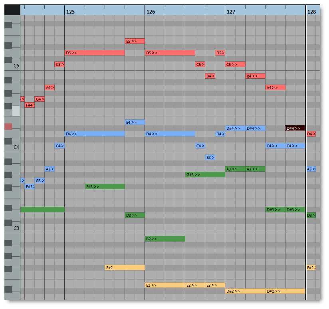This screenshot has width=329, height=309.
Task: Select the long blue D4 note in bar 125
Action: pyautogui.click(x=95, y=134)
